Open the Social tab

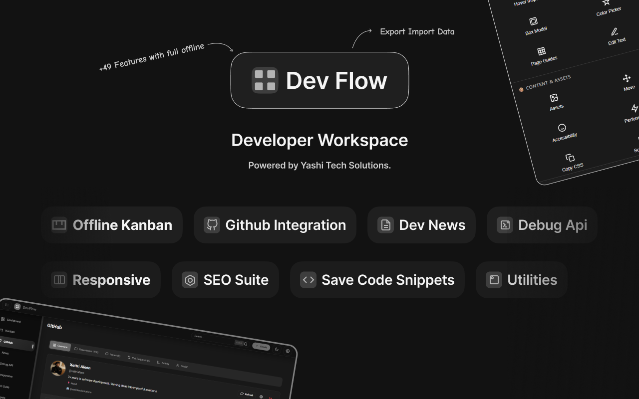(182, 366)
